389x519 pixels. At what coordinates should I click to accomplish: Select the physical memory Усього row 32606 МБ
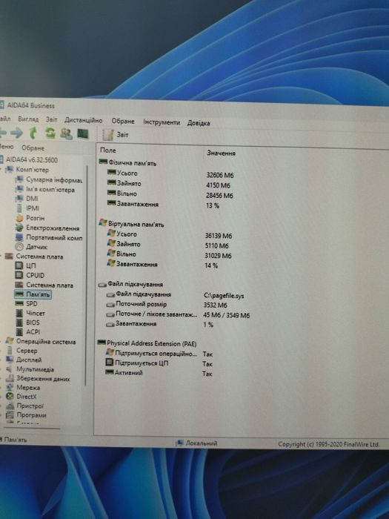pyautogui.click(x=170, y=174)
